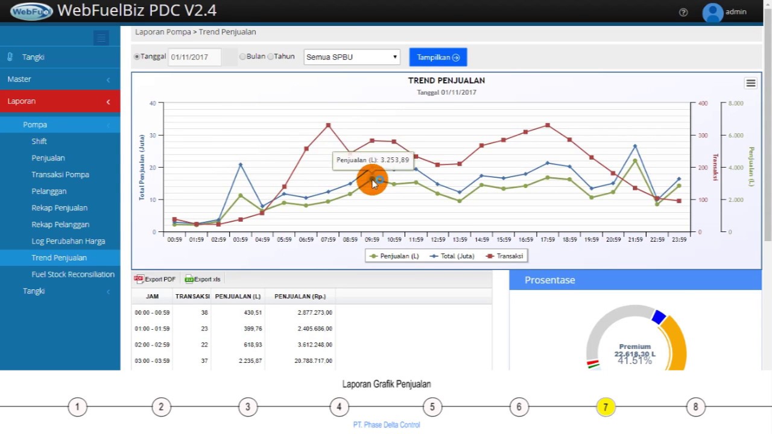This screenshot has height=434, width=772.
Task: Click the Export PDF icon
Action: coord(139,279)
